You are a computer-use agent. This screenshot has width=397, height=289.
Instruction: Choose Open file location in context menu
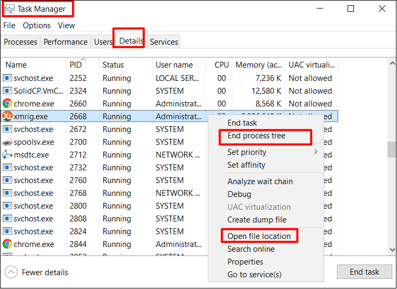[259, 236]
